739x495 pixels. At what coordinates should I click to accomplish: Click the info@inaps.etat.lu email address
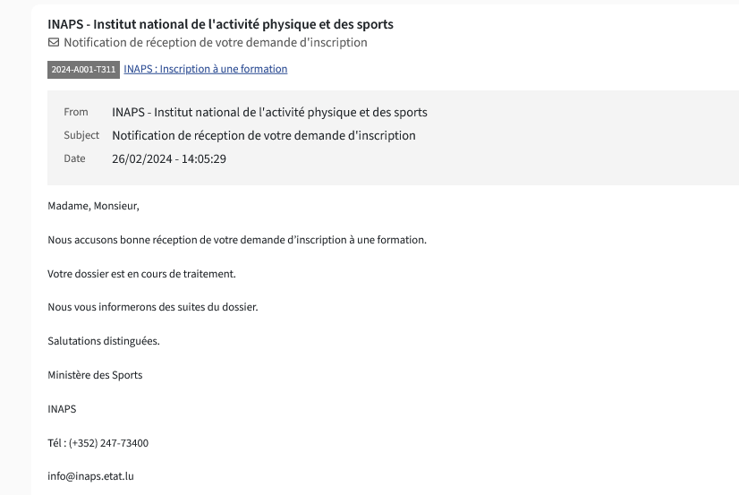pos(90,476)
